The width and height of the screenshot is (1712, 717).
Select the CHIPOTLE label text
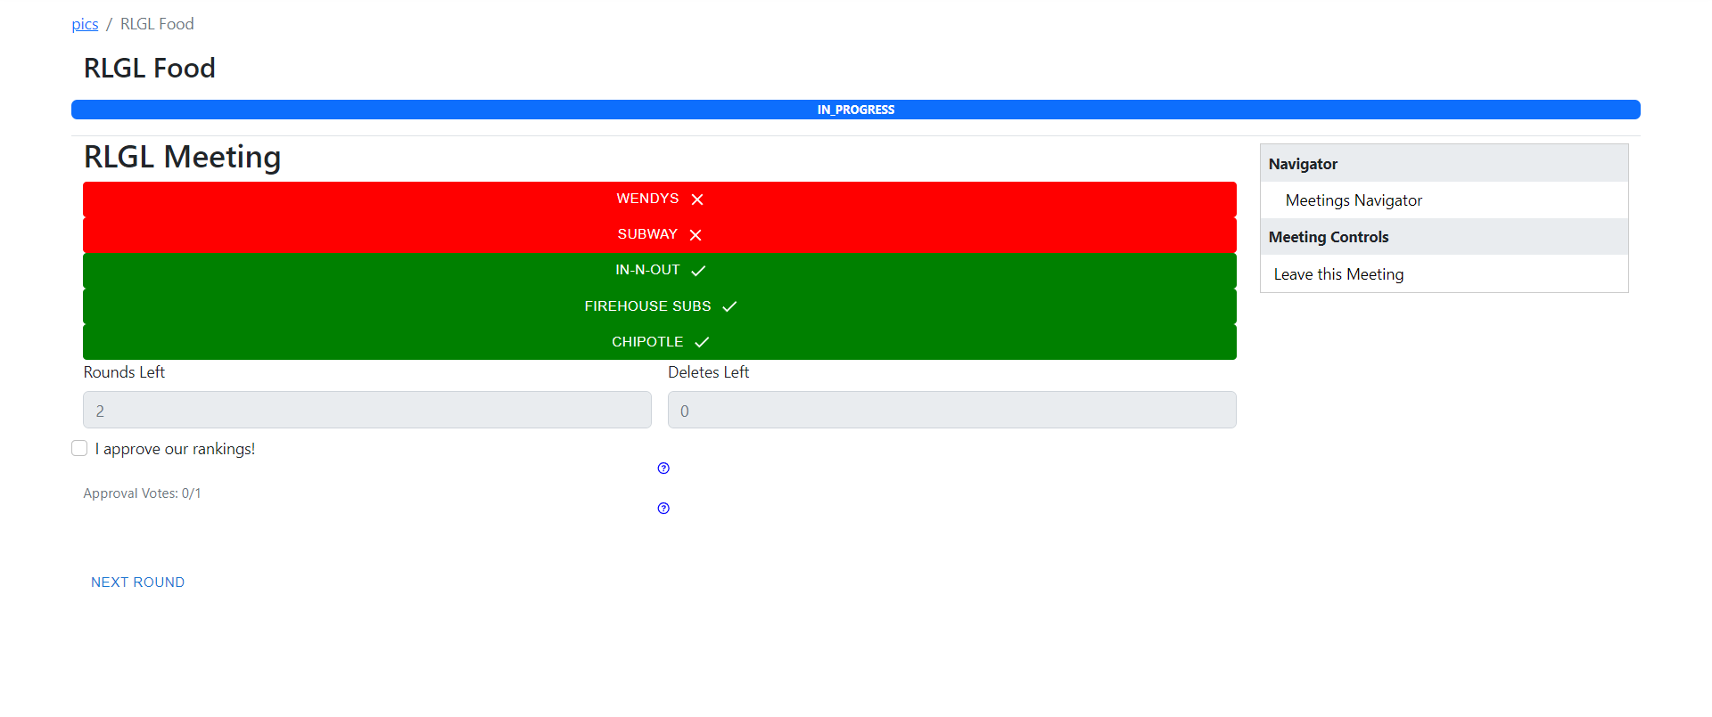click(647, 342)
